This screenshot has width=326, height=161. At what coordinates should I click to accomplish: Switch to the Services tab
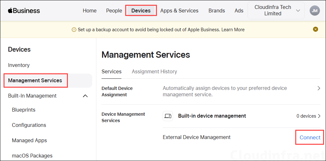[111, 72]
